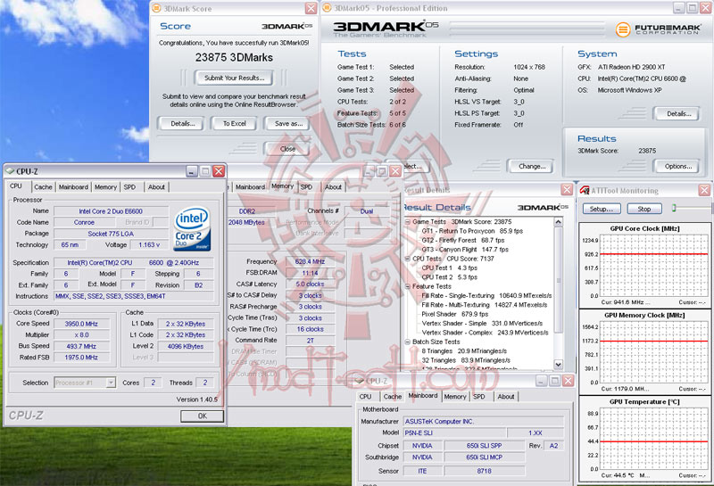Image resolution: width=714 pixels, height=486 pixels.
Task: Click the Bus Speed 493.7 MHz value
Action: coord(81,346)
